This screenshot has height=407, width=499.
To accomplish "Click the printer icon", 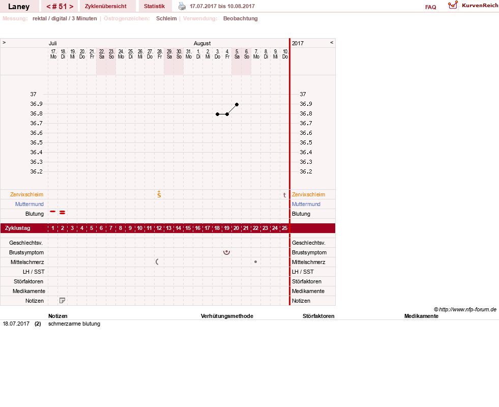I will click(x=182, y=6).
